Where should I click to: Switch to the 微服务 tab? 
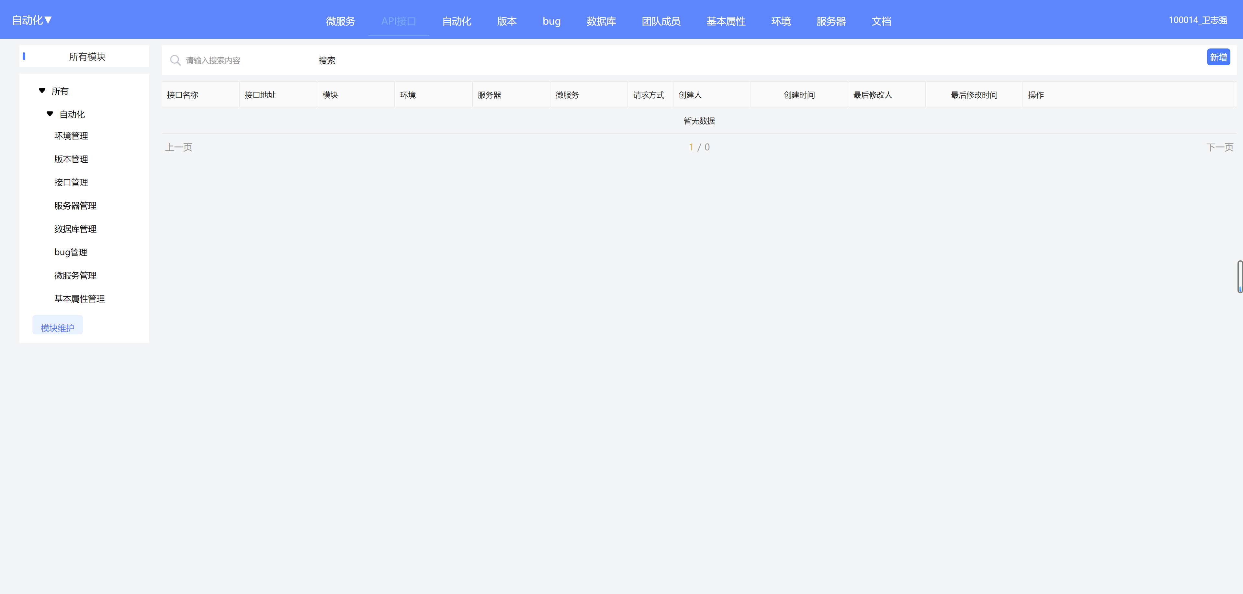tap(340, 21)
